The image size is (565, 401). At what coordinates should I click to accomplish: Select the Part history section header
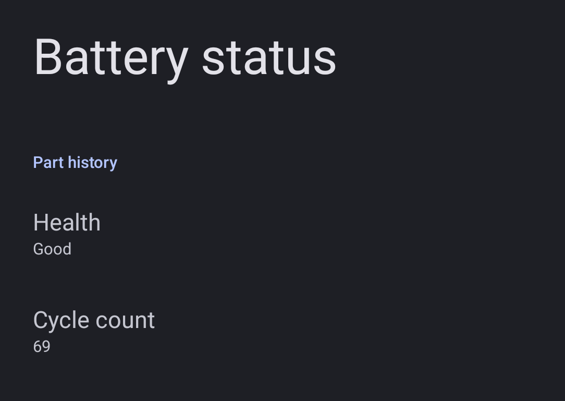pyautogui.click(x=75, y=162)
